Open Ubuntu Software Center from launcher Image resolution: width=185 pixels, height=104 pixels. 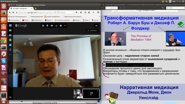click(4, 27)
